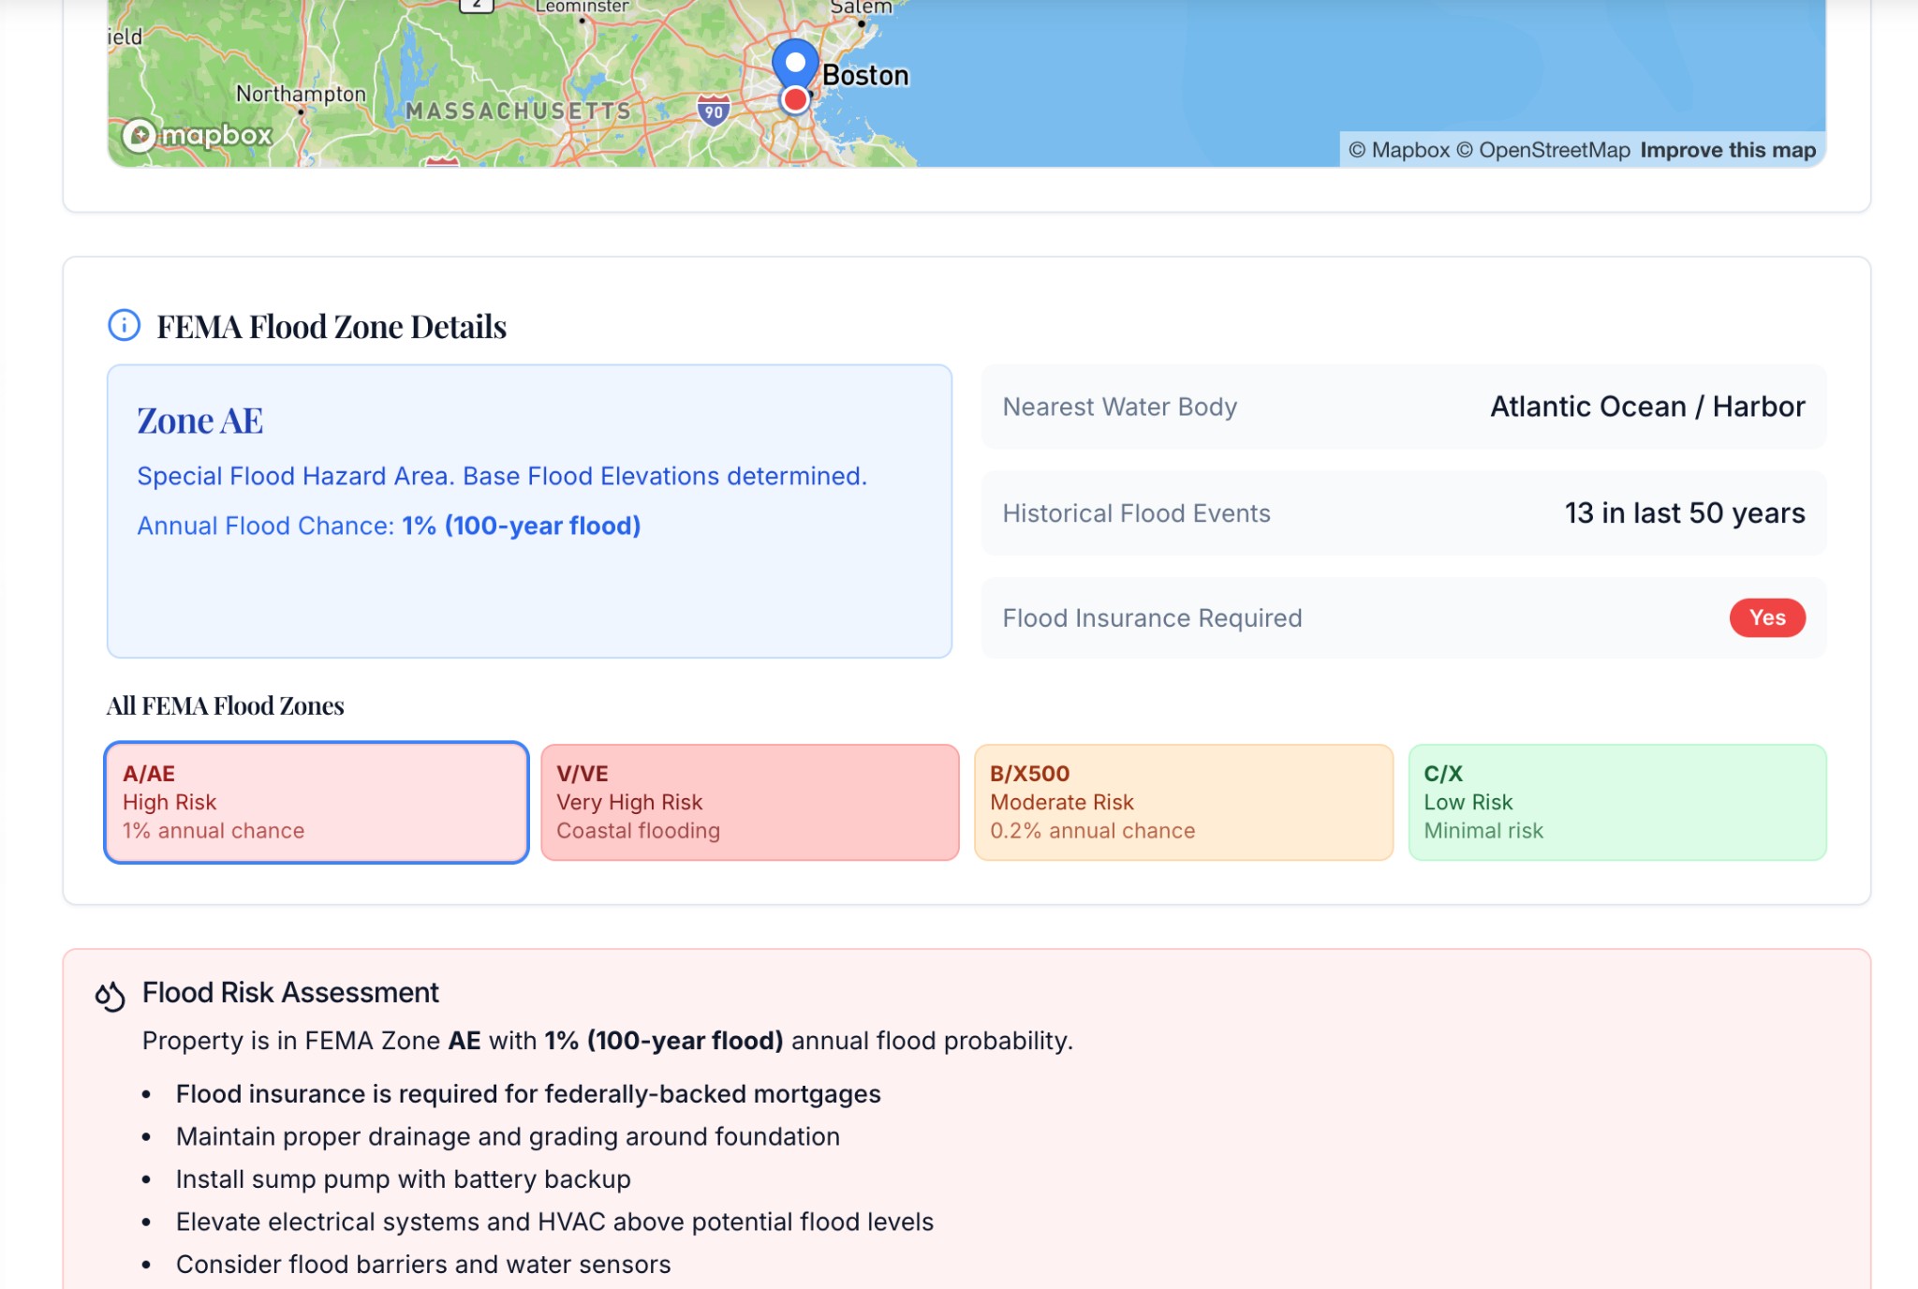Click the MASSACHUSETTS label on the map
Image resolution: width=1918 pixels, height=1289 pixels.
click(x=518, y=111)
